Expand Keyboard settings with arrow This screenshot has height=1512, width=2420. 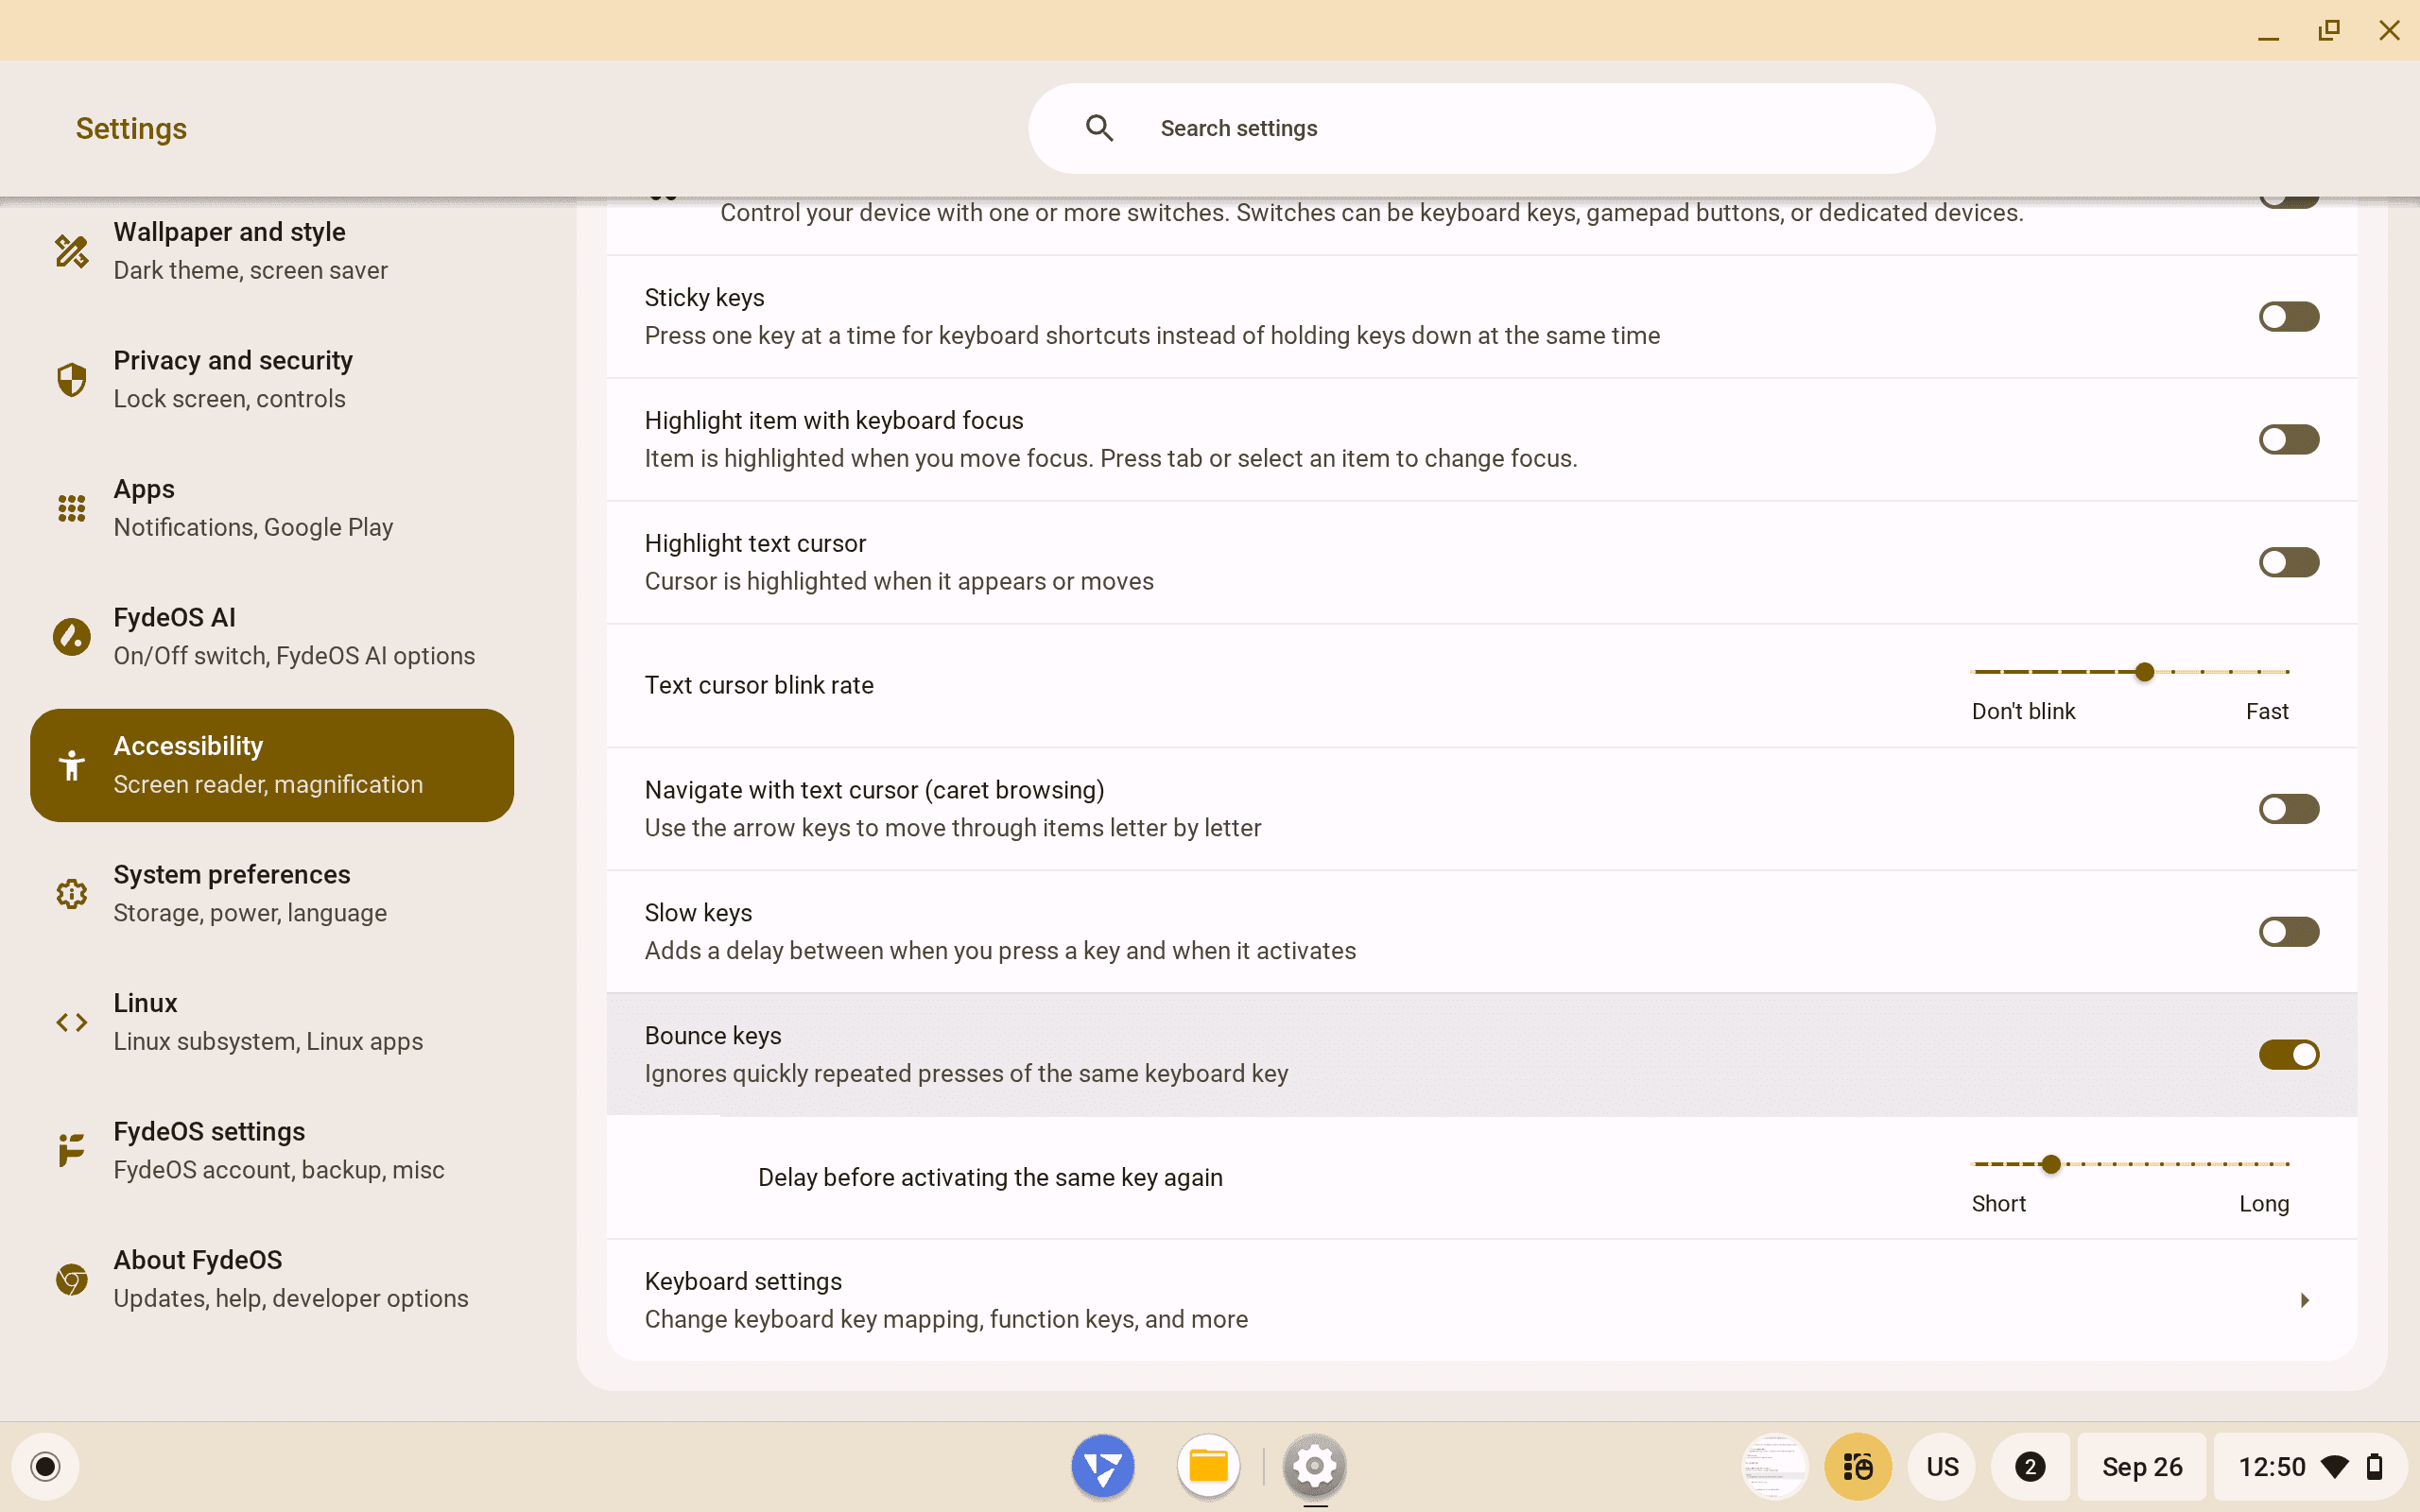[2304, 1300]
